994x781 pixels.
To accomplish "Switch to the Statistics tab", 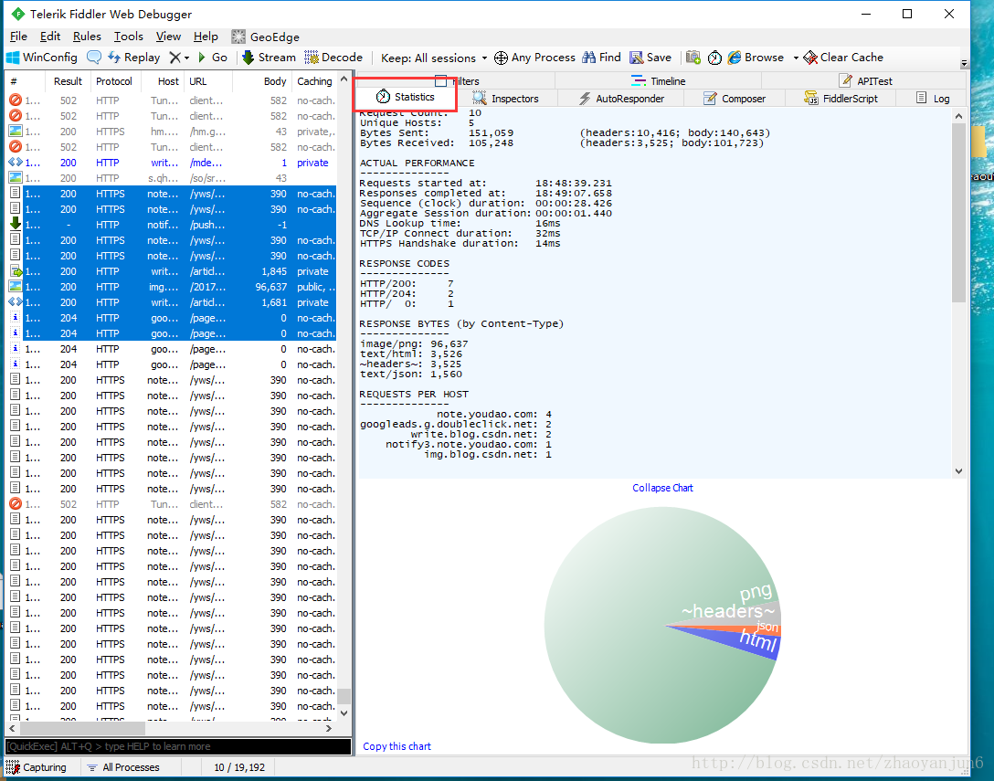I will (405, 97).
